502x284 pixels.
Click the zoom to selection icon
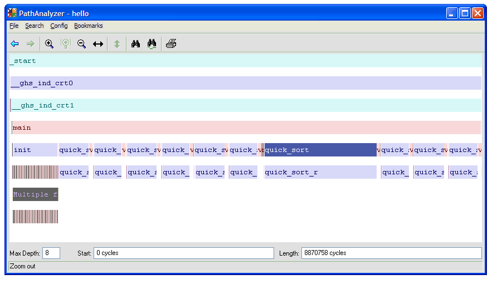[66, 44]
